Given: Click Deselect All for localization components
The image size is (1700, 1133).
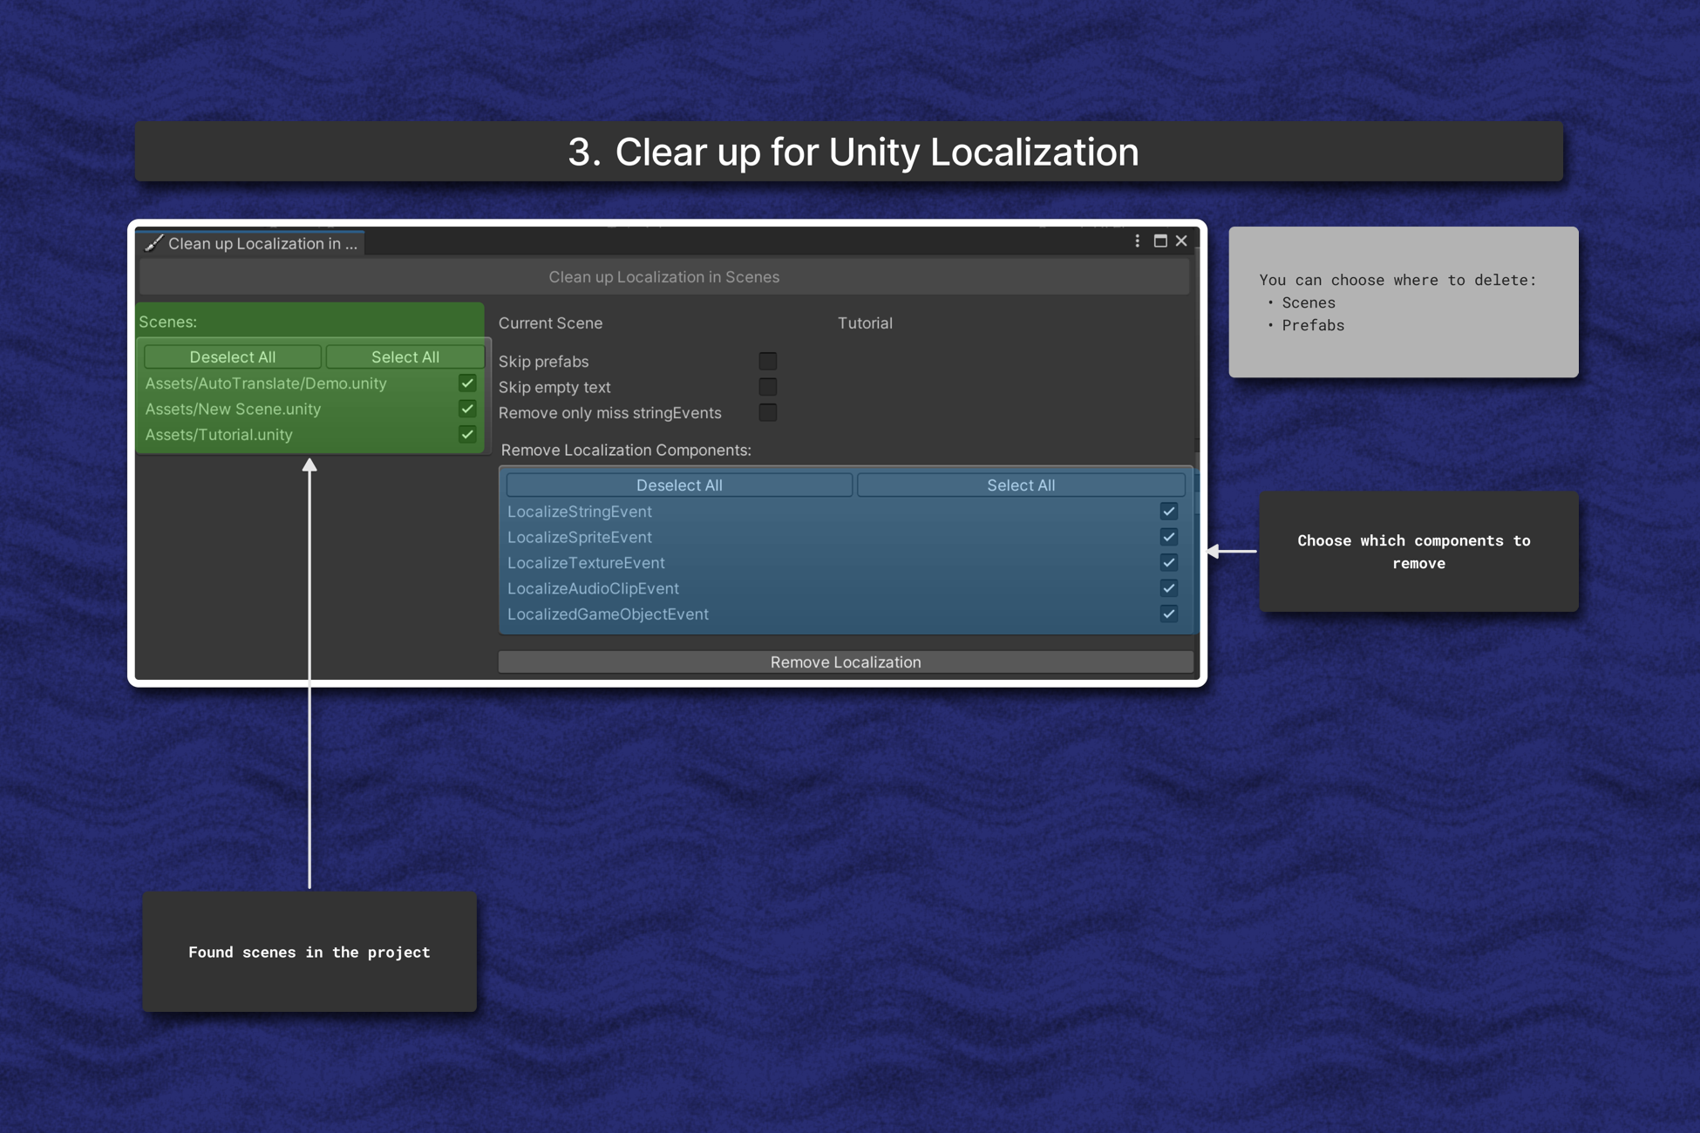Looking at the screenshot, I should tap(678, 485).
